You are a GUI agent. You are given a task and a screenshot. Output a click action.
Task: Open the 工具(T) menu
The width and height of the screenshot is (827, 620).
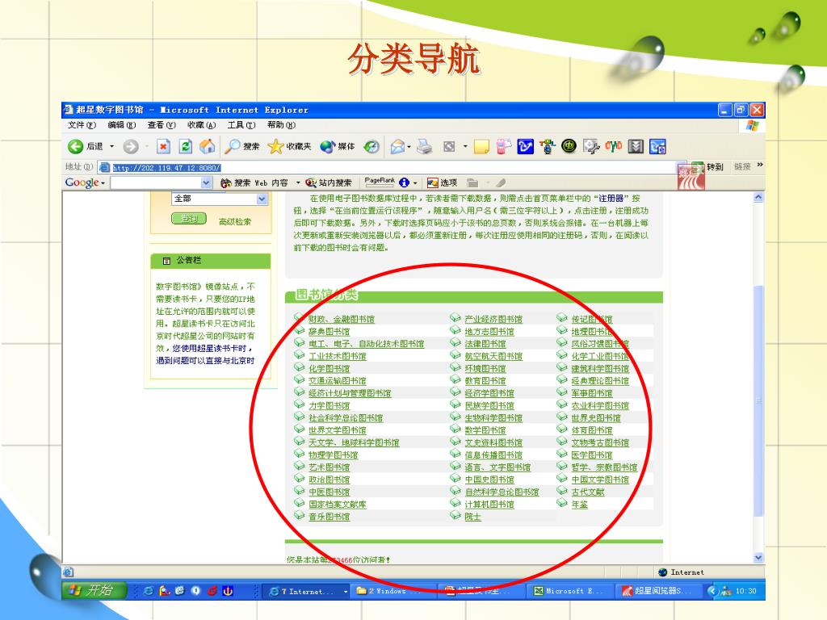pyautogui.click(x=241, y=125)
